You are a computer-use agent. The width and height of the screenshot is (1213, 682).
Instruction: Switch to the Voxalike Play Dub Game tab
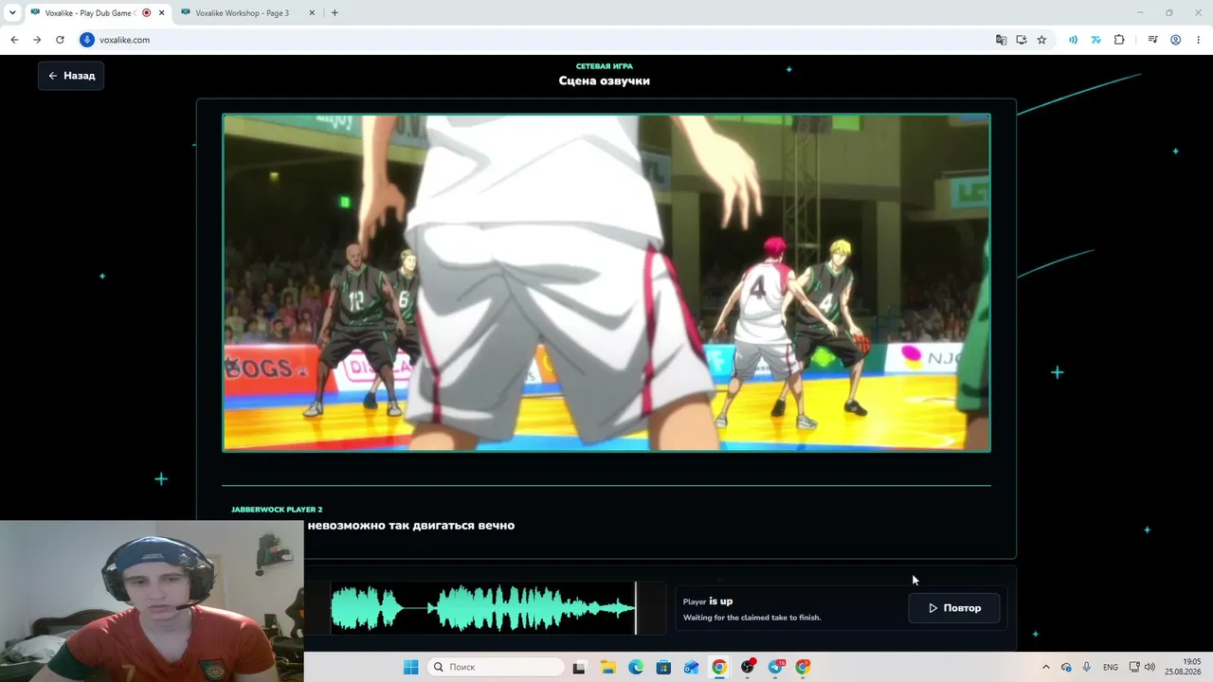(x=91, y=13)
